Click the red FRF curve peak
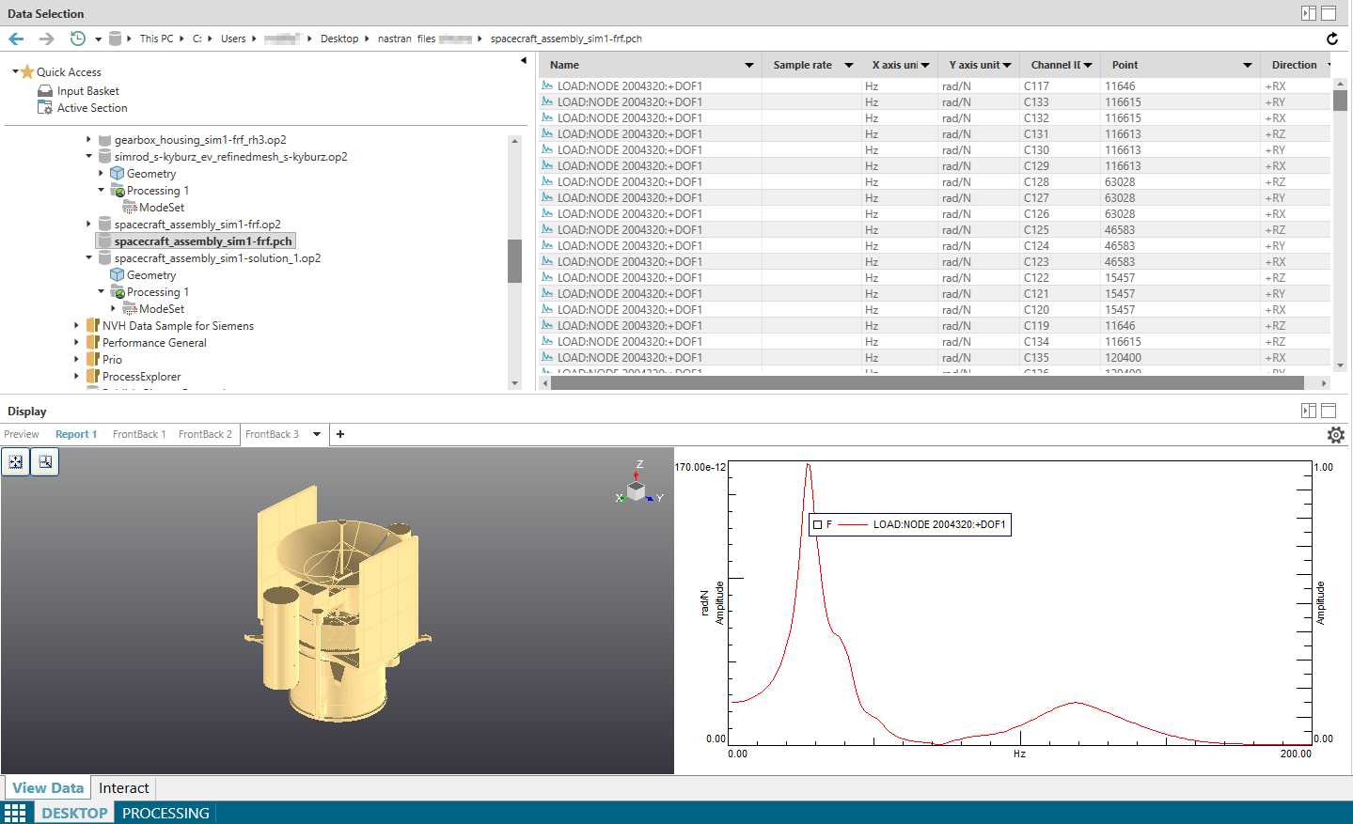The width and height of the screenshot is (1353, 824). click(808, 466)
